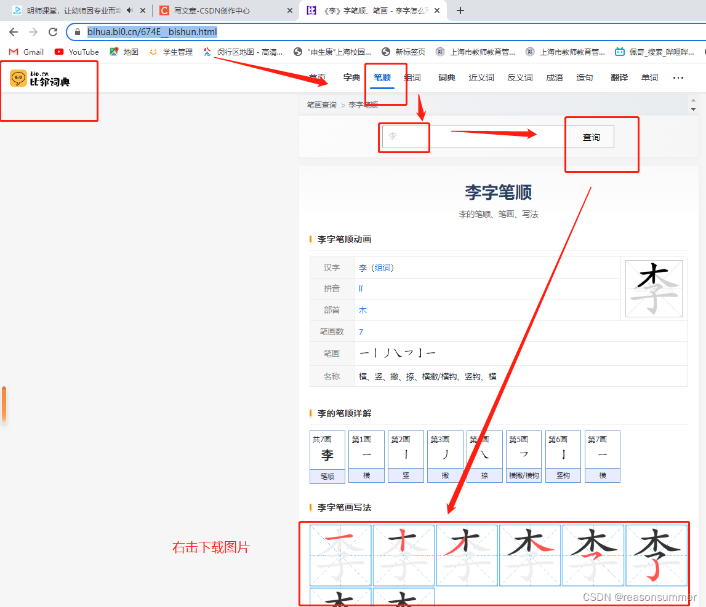This screenshot has width=706, height=607.
Task: Open 成语 in the site navigation
Action: 555,77
